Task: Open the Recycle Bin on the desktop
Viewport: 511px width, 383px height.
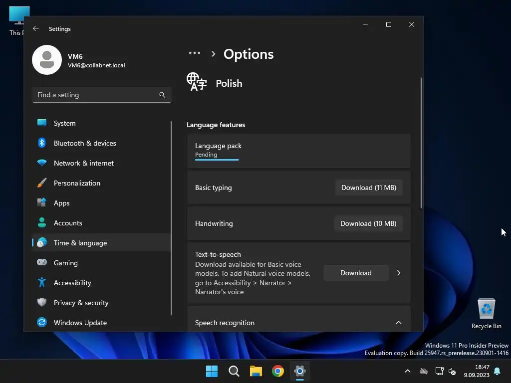Action: 486,314
